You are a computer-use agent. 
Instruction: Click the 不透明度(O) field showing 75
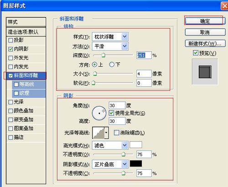144,154
